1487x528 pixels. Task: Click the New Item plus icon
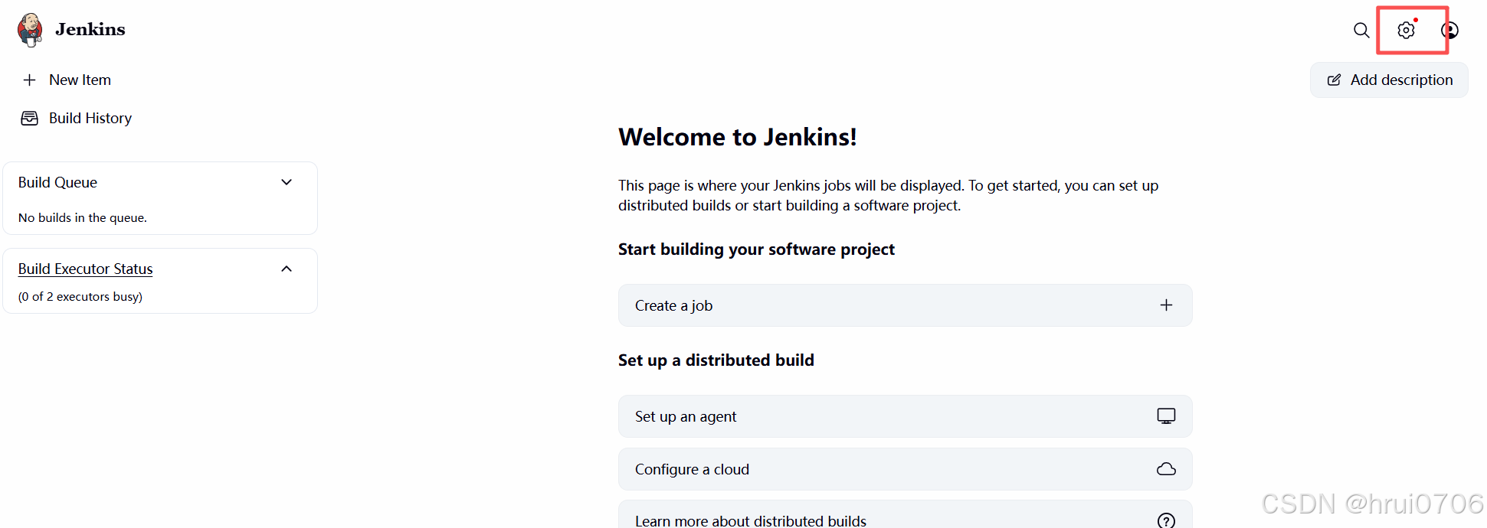click(x=30, y=80)
